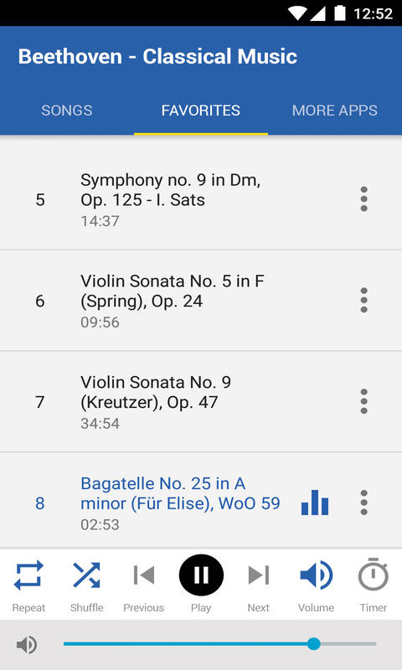Image resolution: width=402 pixels, height=670 pixels.
Task: Open options menu for Kreutzer sonata
Action: click(364, 402)
